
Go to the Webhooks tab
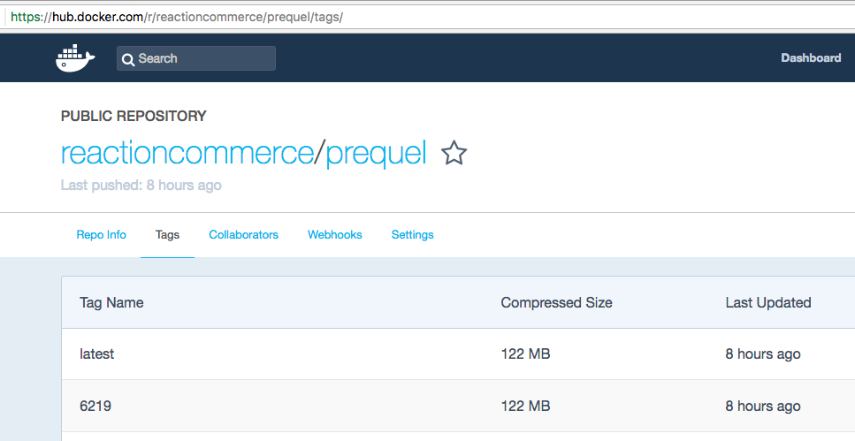335,234
